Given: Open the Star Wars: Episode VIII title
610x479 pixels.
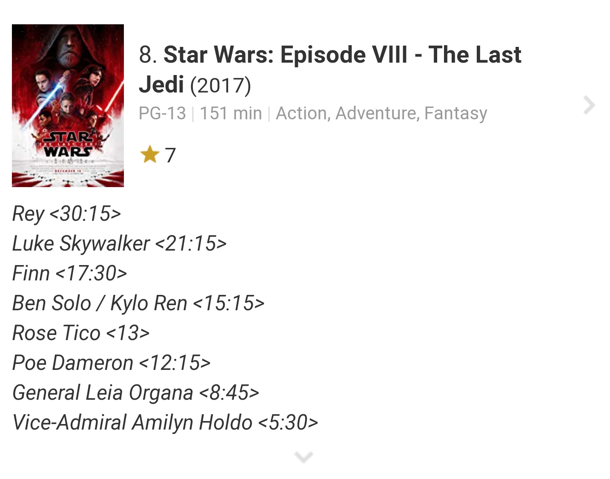Looking at the screenshot, I should pyautogui.click(x=330, y=69).
